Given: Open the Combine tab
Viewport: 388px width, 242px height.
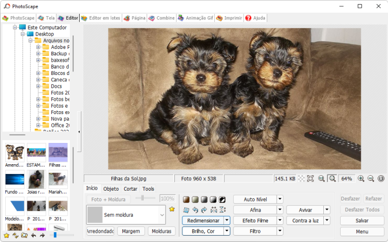Looking at the screenshot, I should [x=162, y=18].
